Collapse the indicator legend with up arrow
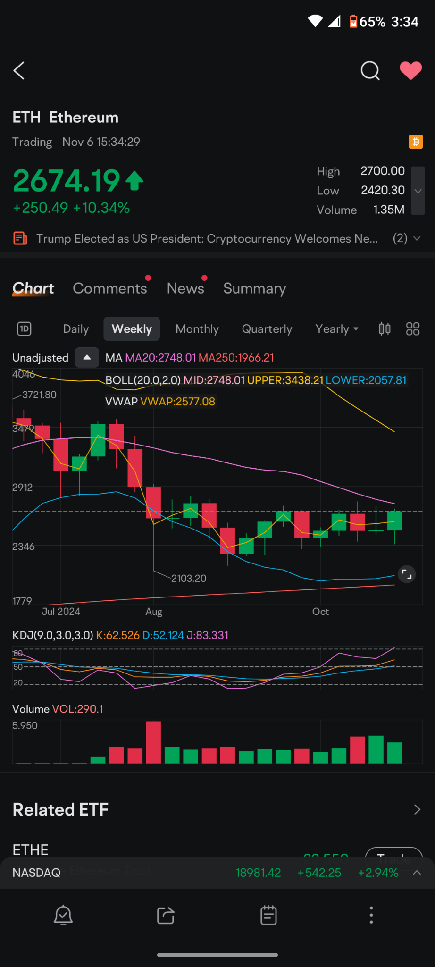 coord(87,357)
